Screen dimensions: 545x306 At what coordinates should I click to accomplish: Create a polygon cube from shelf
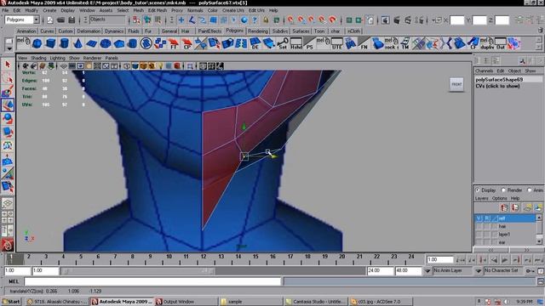click(x=51, y=43)
